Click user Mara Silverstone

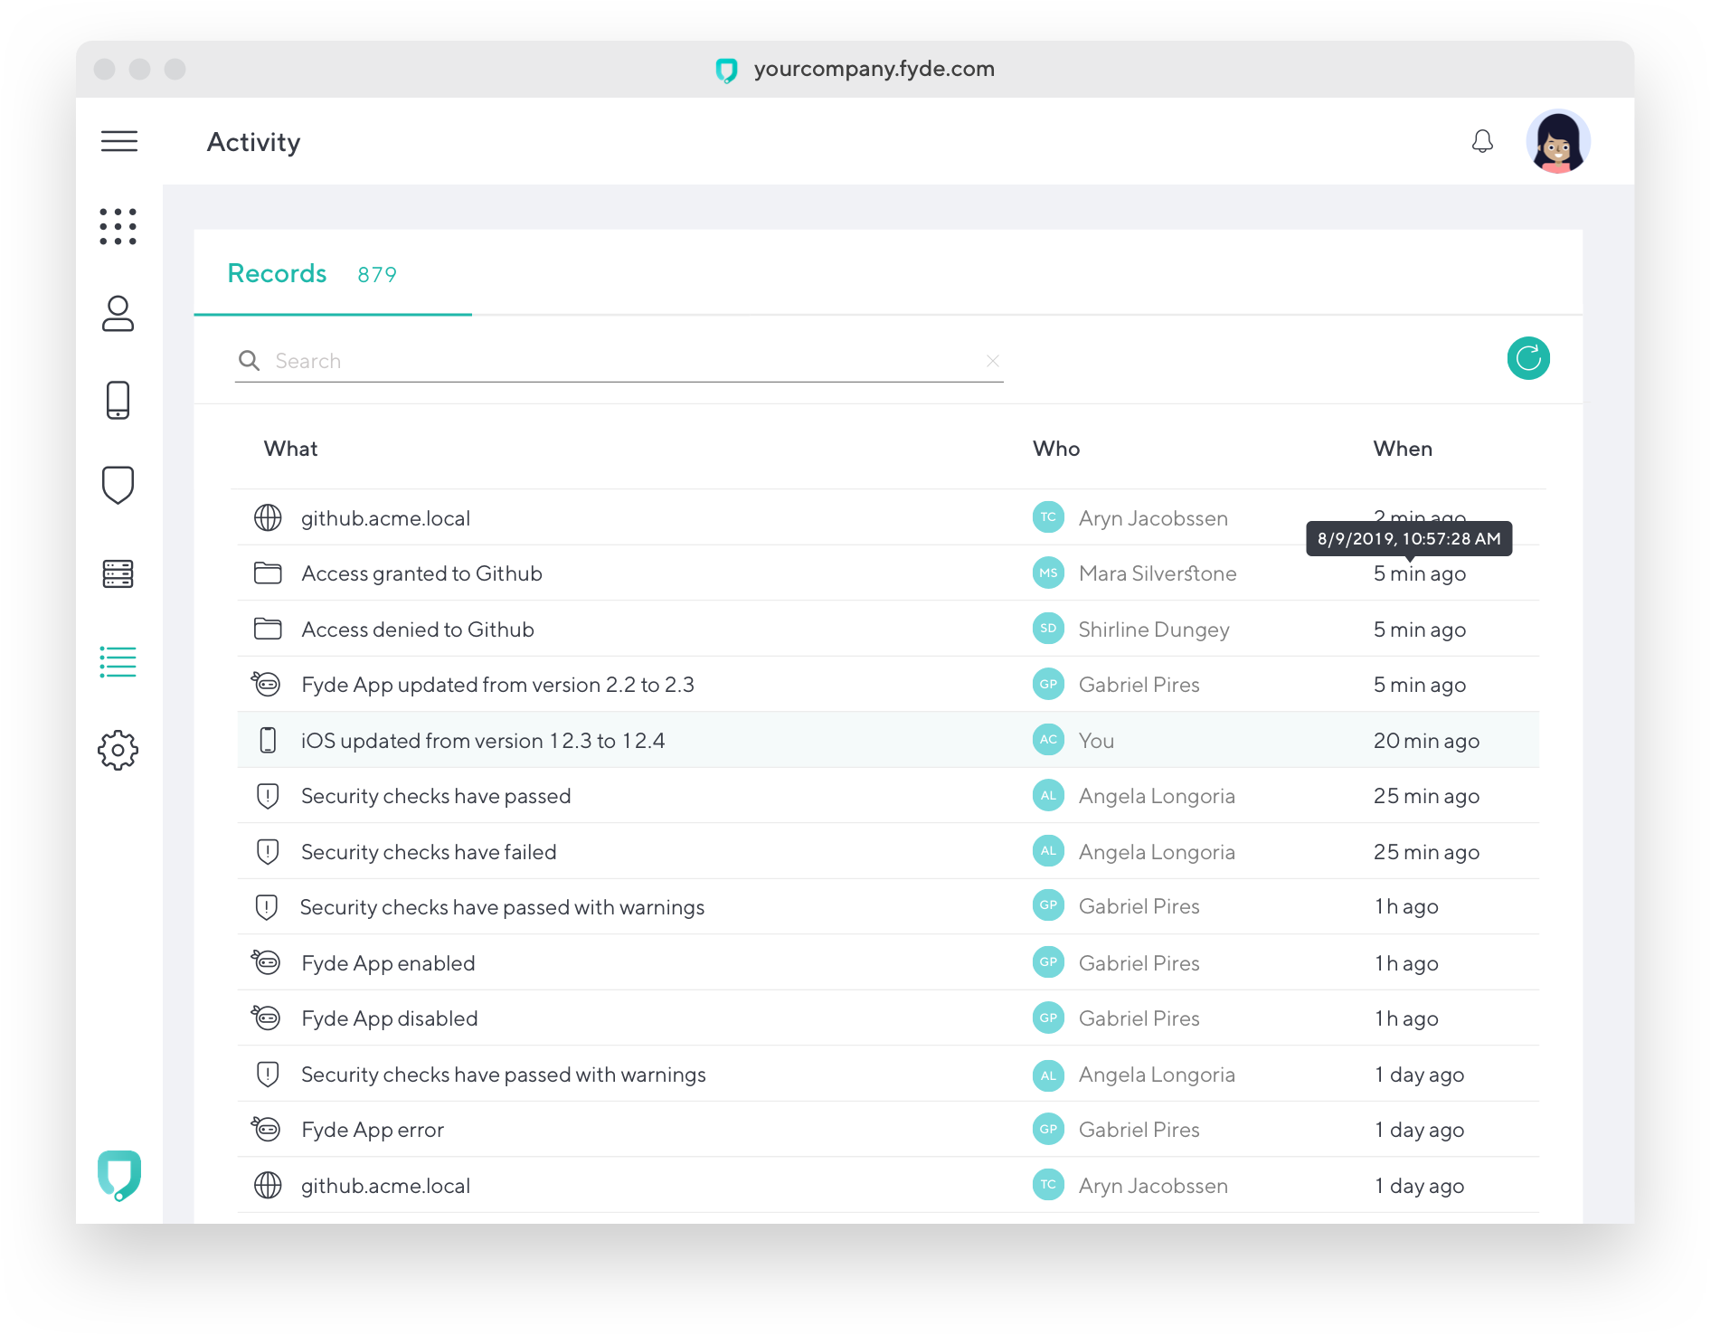tap(1158, 573)
